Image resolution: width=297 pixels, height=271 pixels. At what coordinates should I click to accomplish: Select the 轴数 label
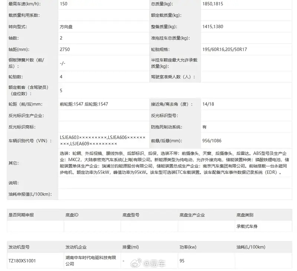pyautogui.click(x=13, y=38)
